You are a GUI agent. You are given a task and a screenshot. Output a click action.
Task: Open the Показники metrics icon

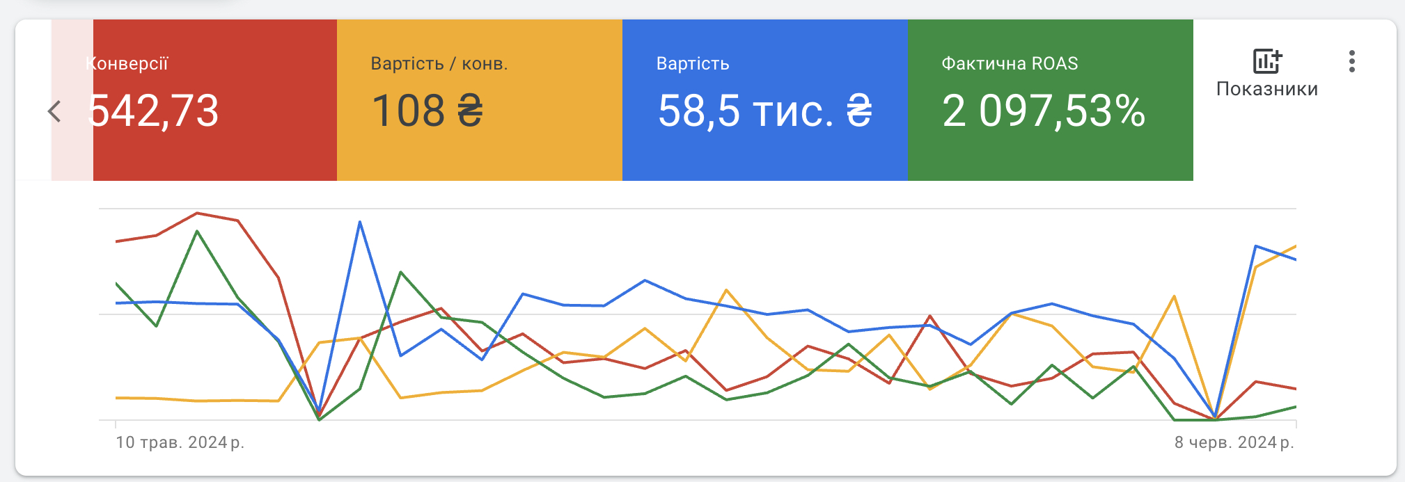1267,61
